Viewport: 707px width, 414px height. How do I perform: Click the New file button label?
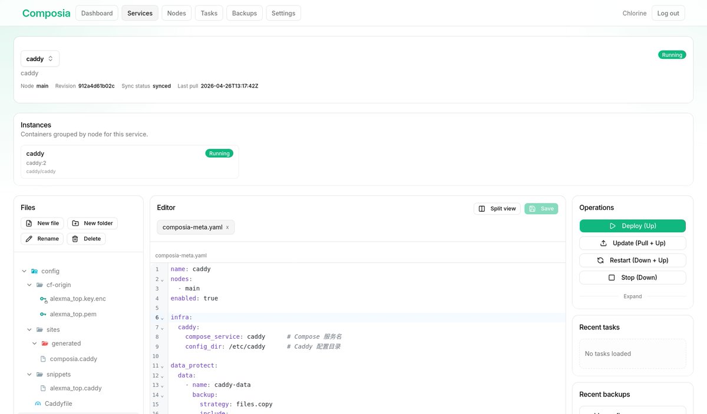[x=48, y=223]
